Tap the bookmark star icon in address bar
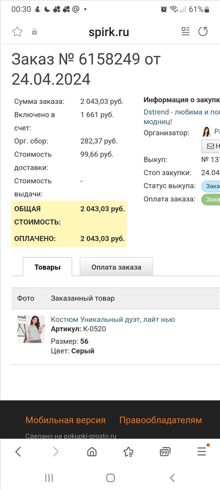The height and width of the screenshot is (490, 220). click(18, 31)
